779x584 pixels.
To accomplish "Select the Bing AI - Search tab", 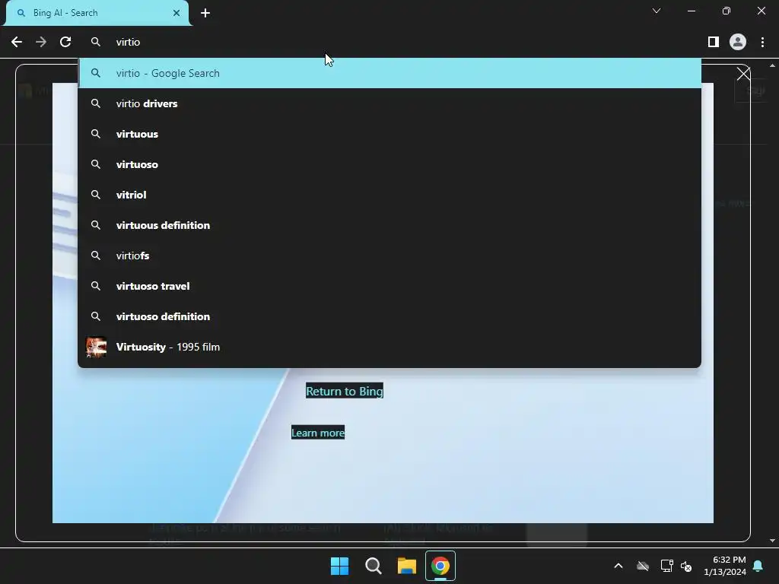I will click(97, 13).
